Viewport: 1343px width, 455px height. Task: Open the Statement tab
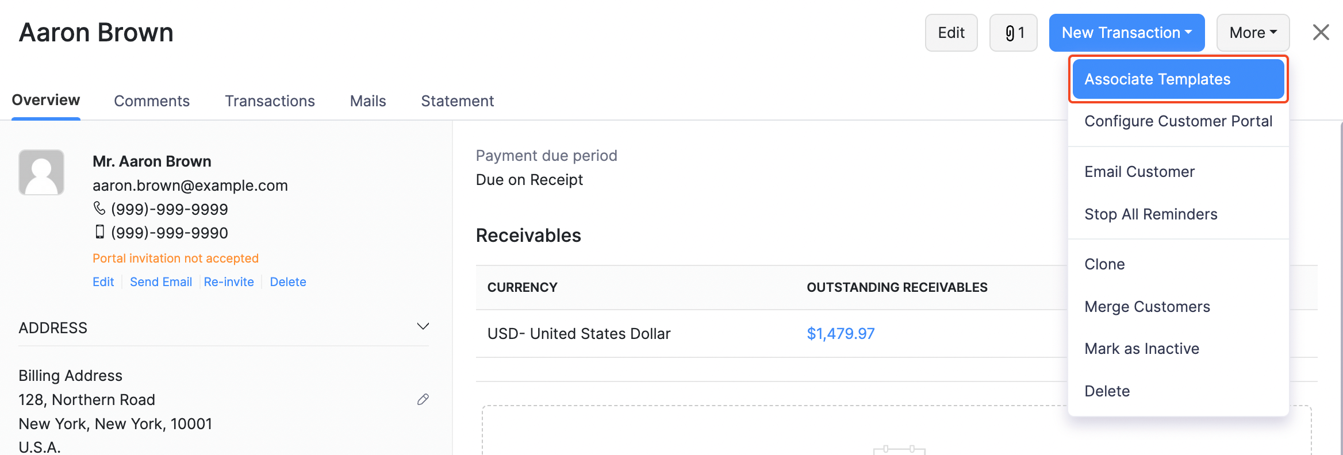[457, 101]
